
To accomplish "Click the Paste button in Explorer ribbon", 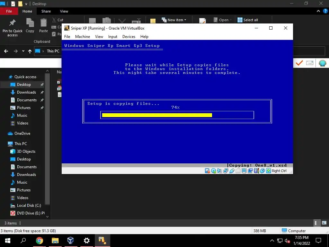I will (x=43, y=26).
